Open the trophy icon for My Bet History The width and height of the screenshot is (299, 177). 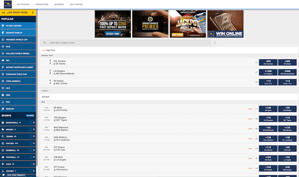(3, 26)
